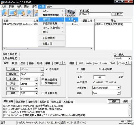The image size is (134, 125).
Task: Open the 支持 menu
Action: coord(49,6)
